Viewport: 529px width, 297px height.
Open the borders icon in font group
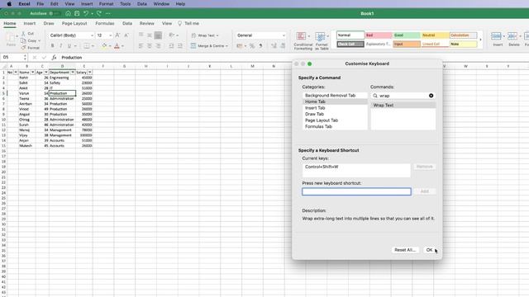coord(87,46)
